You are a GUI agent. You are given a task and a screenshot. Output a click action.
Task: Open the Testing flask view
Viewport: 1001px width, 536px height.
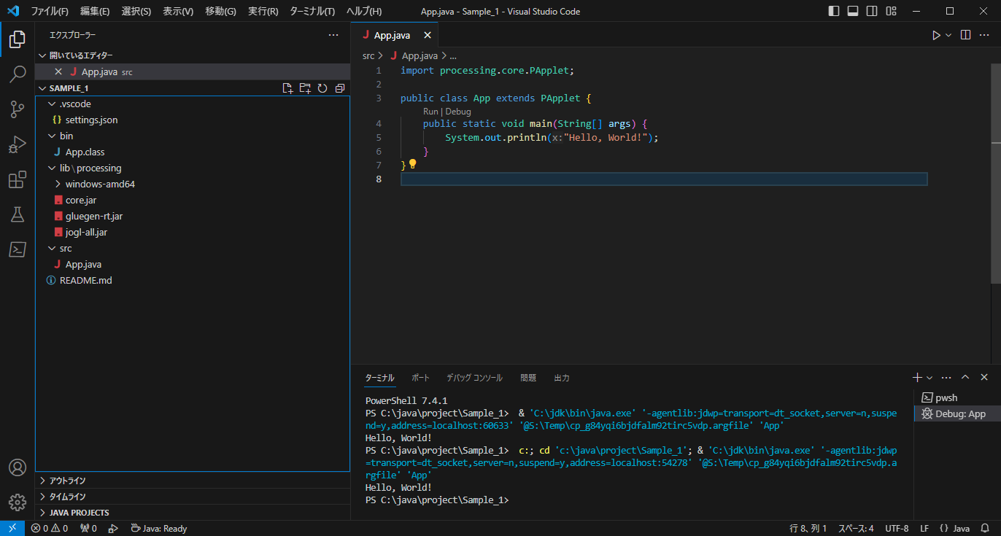click(18, 214)
